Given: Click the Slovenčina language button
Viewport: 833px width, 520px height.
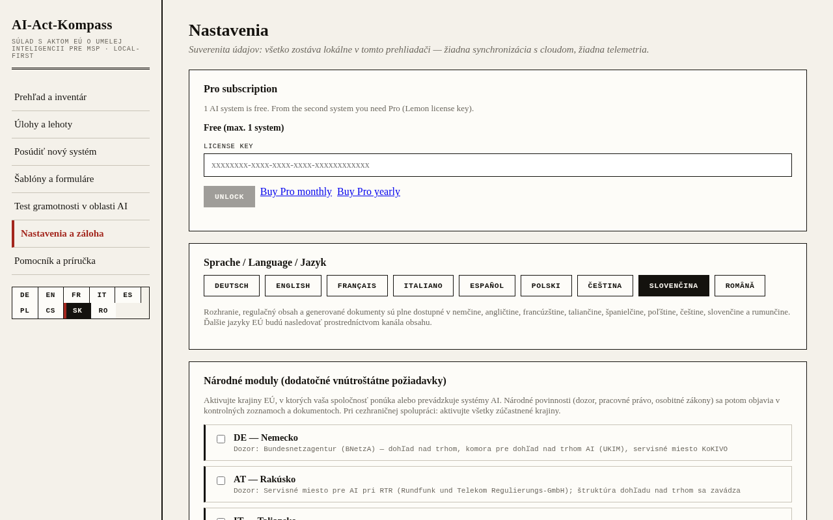Looking at the screenshot, I should (674, 286).
